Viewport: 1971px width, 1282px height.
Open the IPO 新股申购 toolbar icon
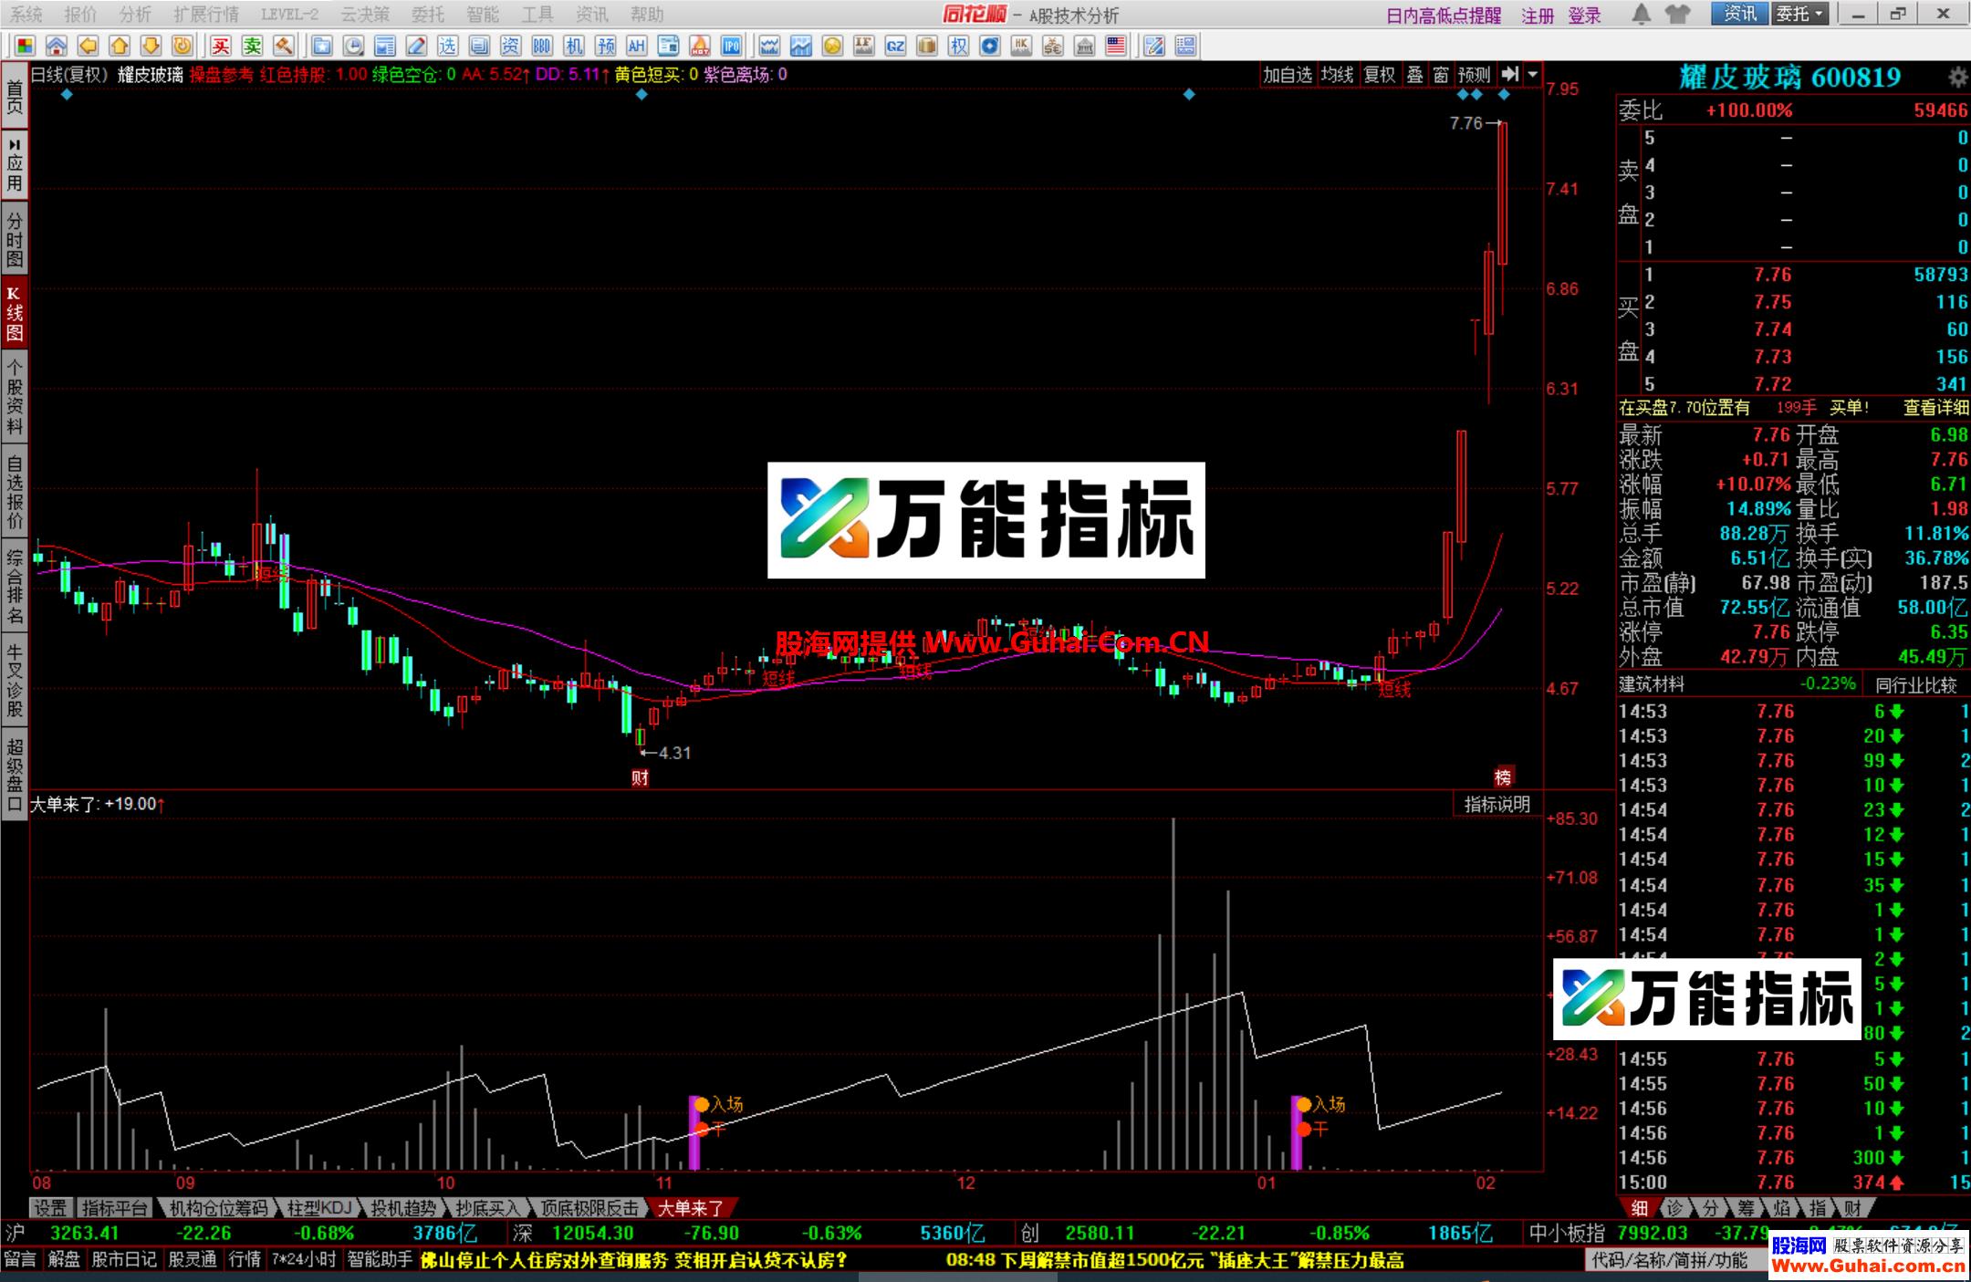tap(733, 46)
